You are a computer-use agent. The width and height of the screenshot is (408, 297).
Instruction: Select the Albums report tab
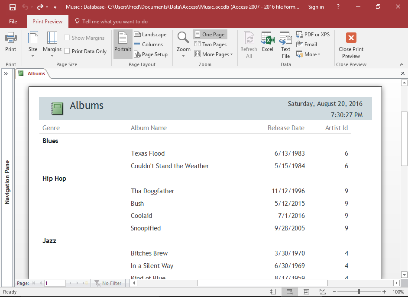36,73
